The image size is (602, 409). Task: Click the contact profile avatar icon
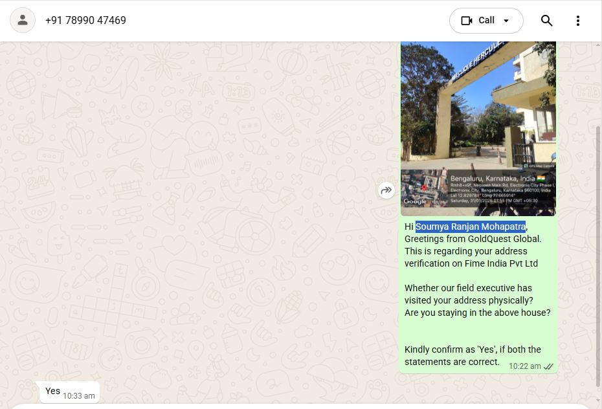(x=23, y=20)
